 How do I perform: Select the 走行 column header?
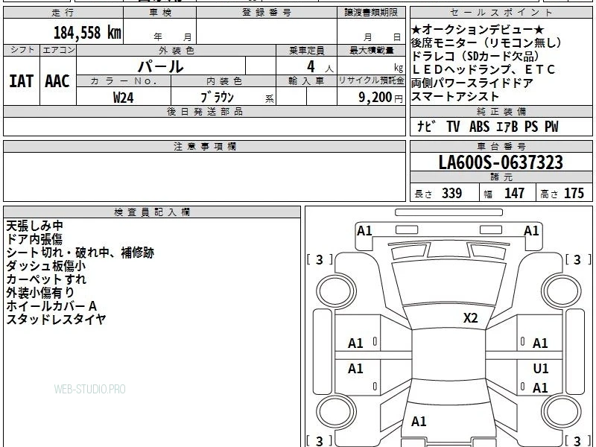pos(63,13)
